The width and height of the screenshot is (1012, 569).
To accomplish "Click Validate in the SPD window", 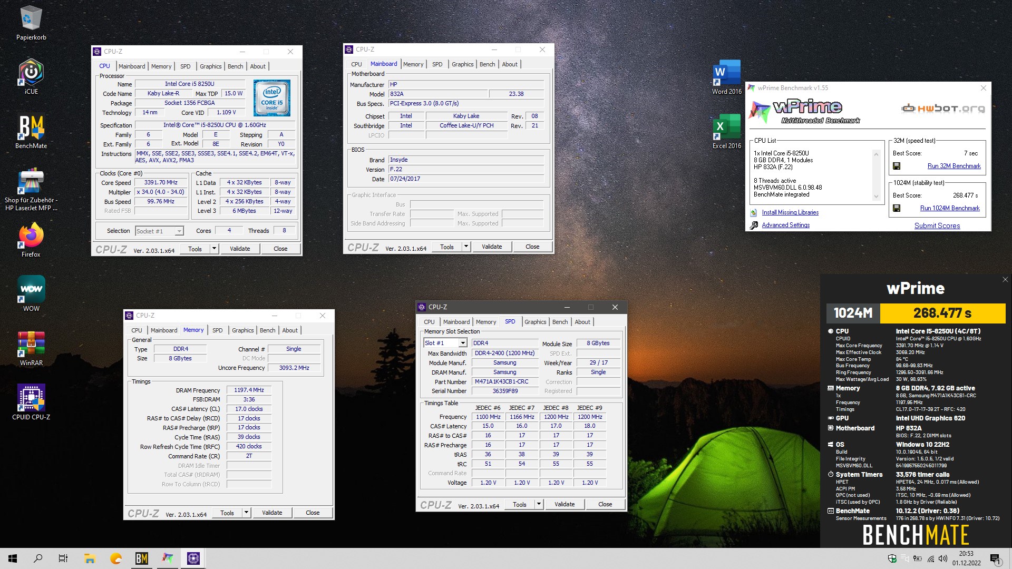I will click(x=565, y=504).
